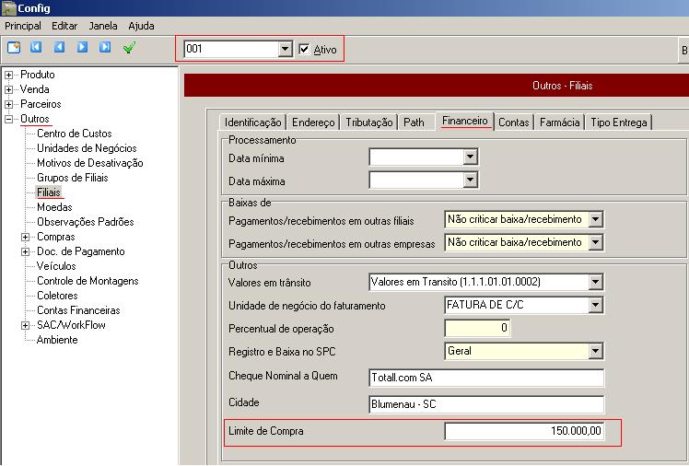Image resolution: width=689 pixels, height=466 pixels.
Task: Select Grupos de Filiais in tree
Action: [73, 178]
